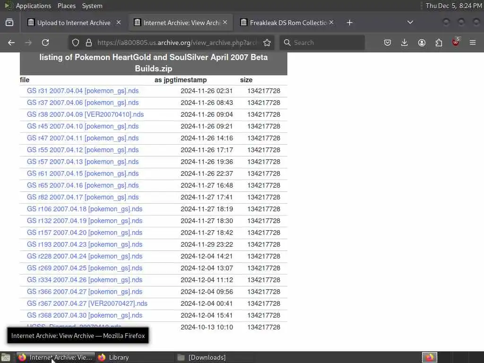The image size is (484, 363).
Task: Open a new tab with plus button
Action: [x=349, y=23]
